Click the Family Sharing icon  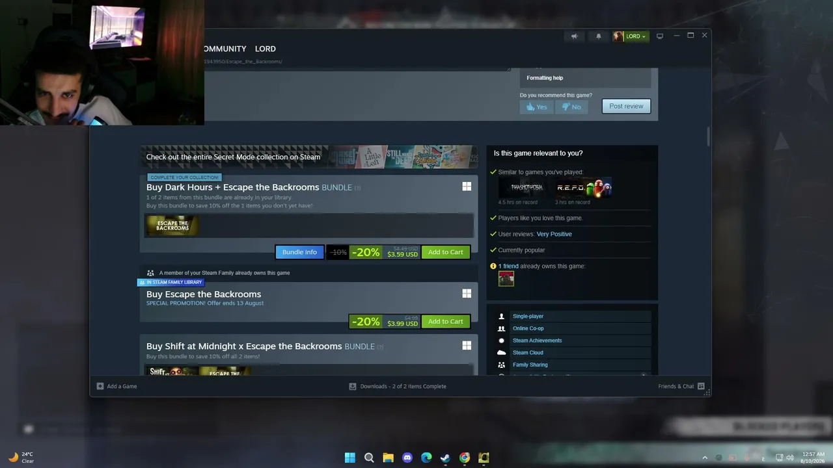(x=501, y=365)
